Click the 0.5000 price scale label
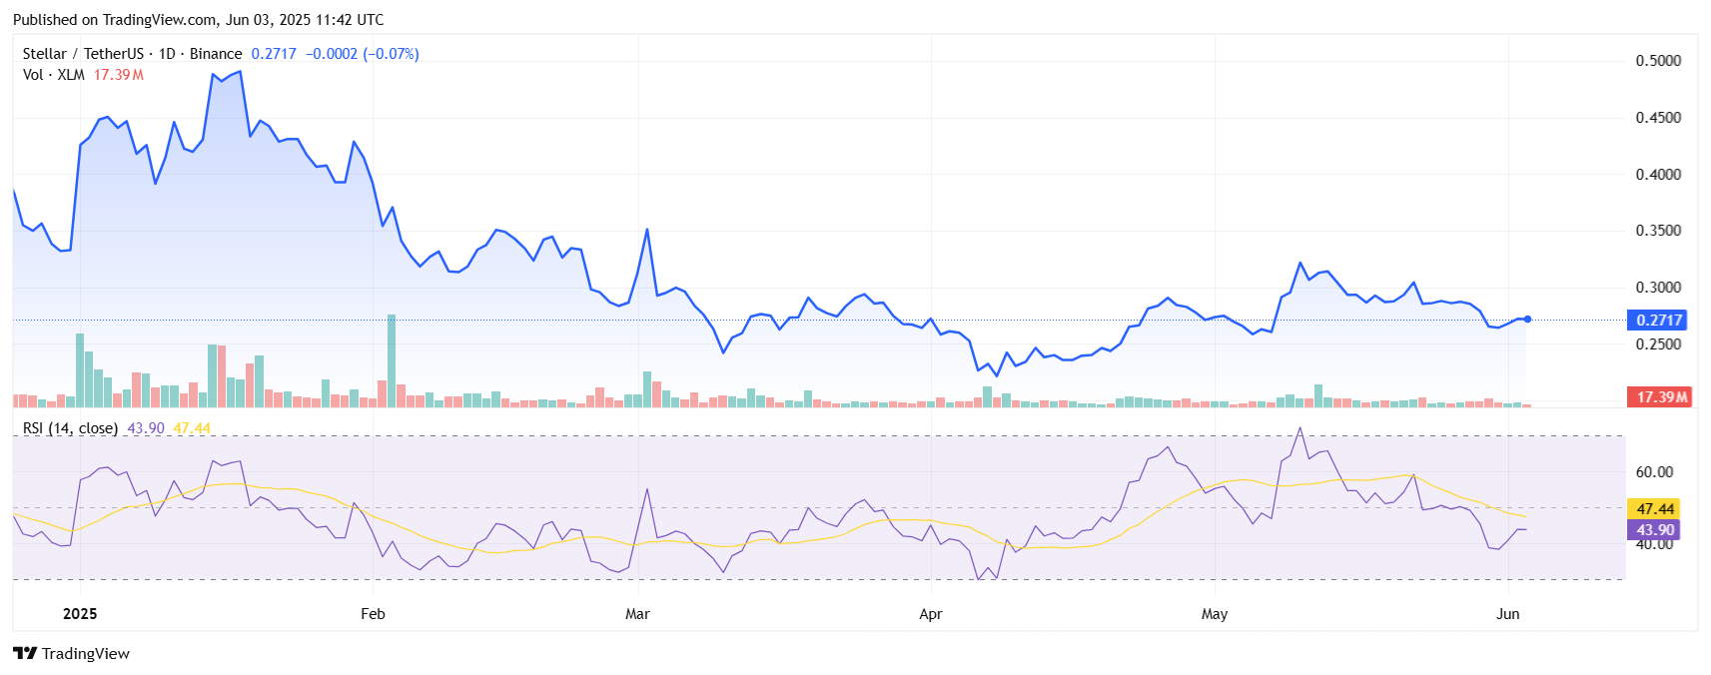Image resolution: width=1711 pixels, height=675 pixels. (1658, 61)
